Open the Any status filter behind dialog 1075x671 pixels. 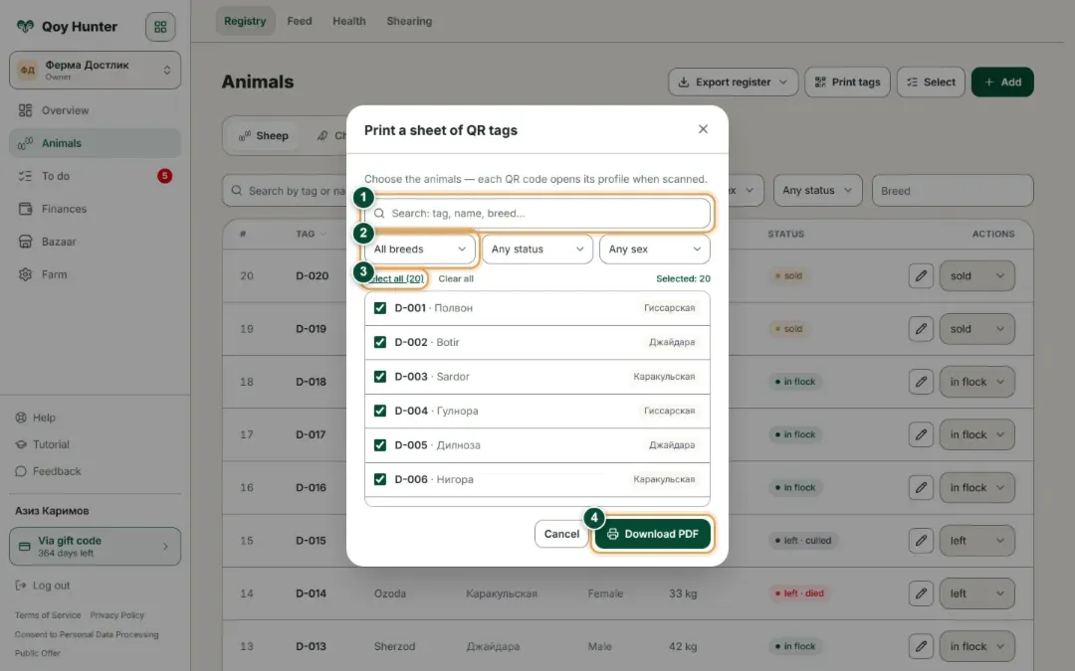click(x=817, y=190)
